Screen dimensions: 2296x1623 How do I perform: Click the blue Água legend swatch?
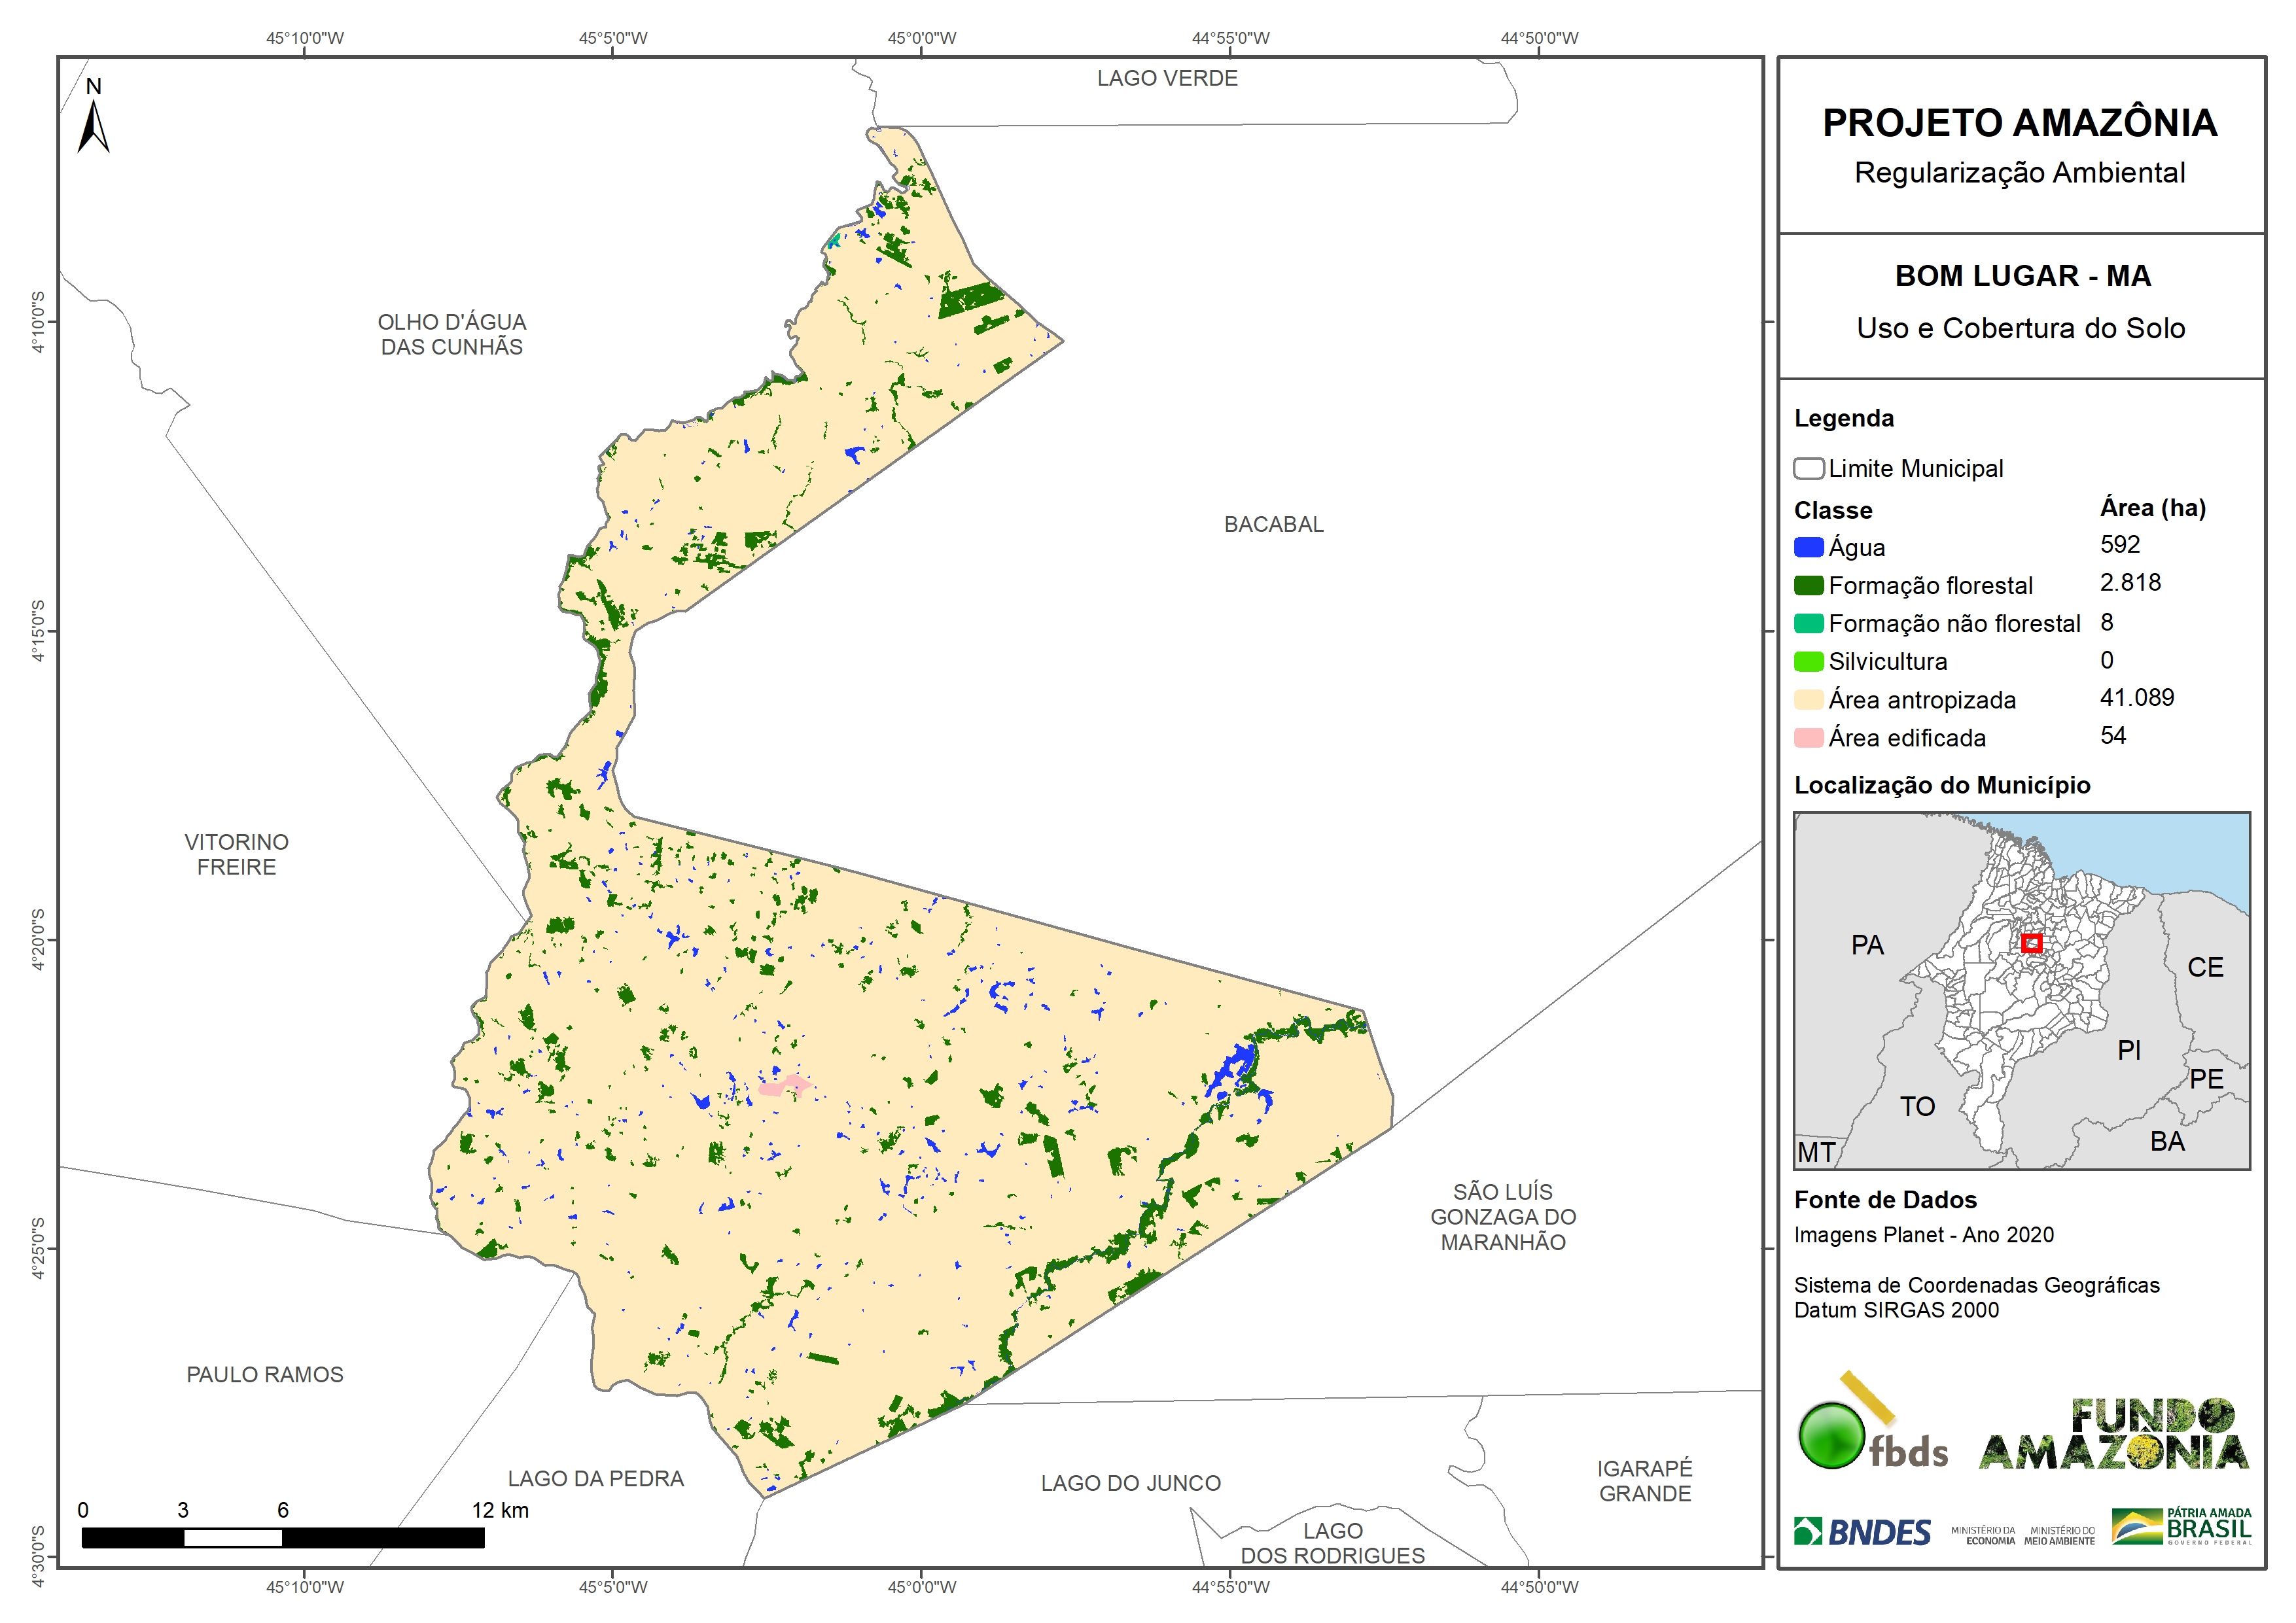[x=1808, y=547]
